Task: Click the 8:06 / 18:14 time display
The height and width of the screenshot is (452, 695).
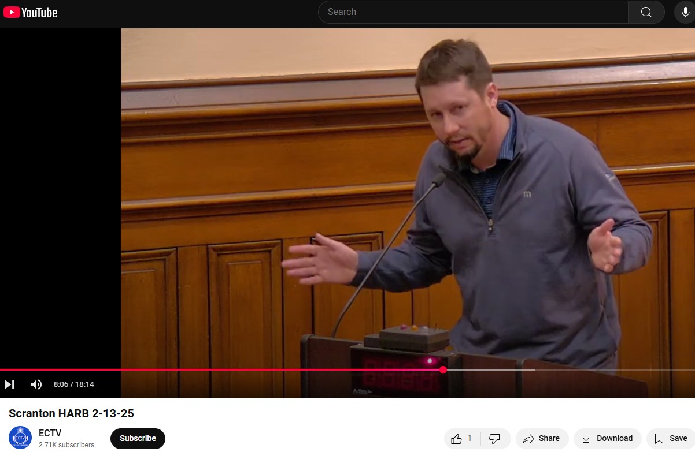Action: point(73,384)
